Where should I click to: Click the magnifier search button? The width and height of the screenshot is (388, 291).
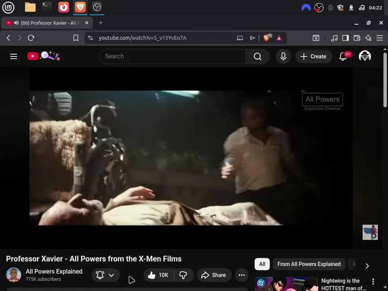tap(257, 57)
